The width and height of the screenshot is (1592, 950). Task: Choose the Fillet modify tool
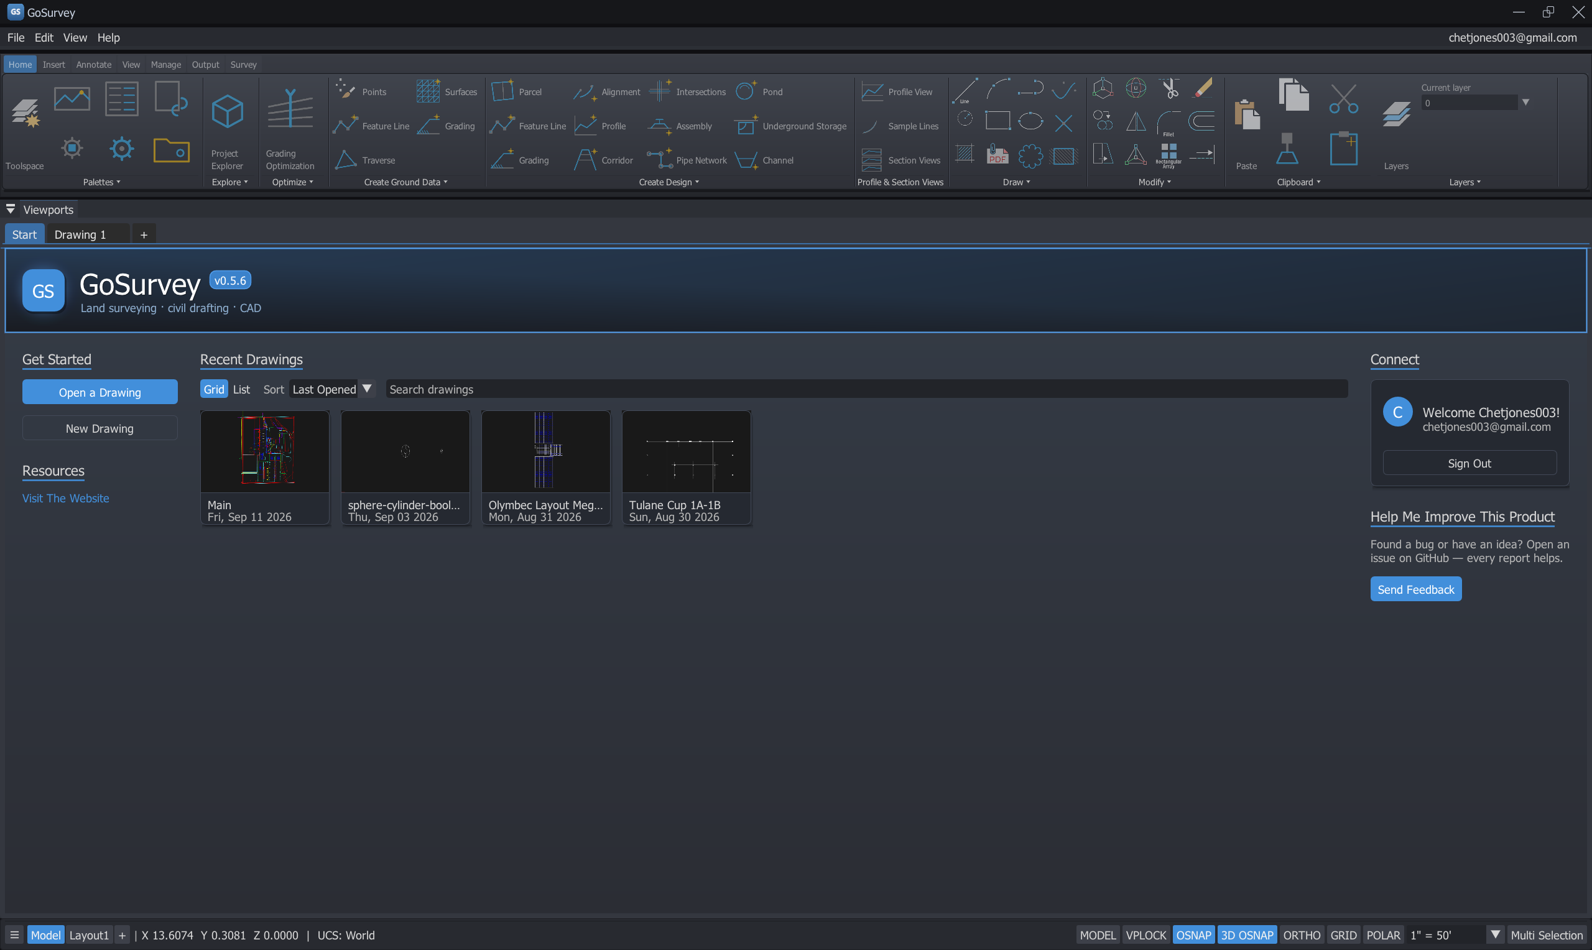1169,123
